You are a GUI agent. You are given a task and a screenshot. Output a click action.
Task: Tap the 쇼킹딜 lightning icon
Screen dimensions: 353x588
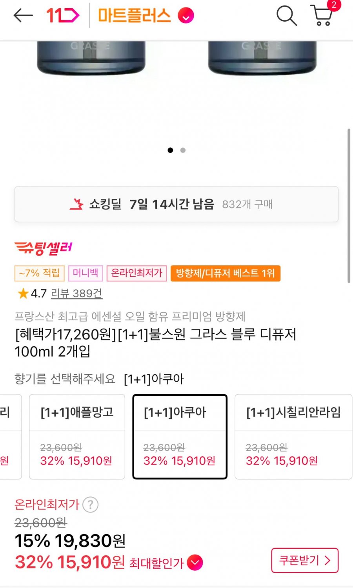(77, 204)
